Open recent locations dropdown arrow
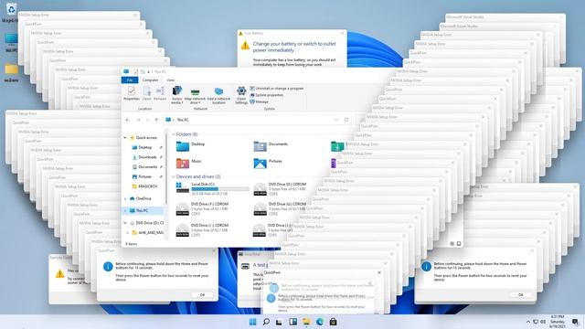The image size is (585, 329). click(x=148, y=120)
